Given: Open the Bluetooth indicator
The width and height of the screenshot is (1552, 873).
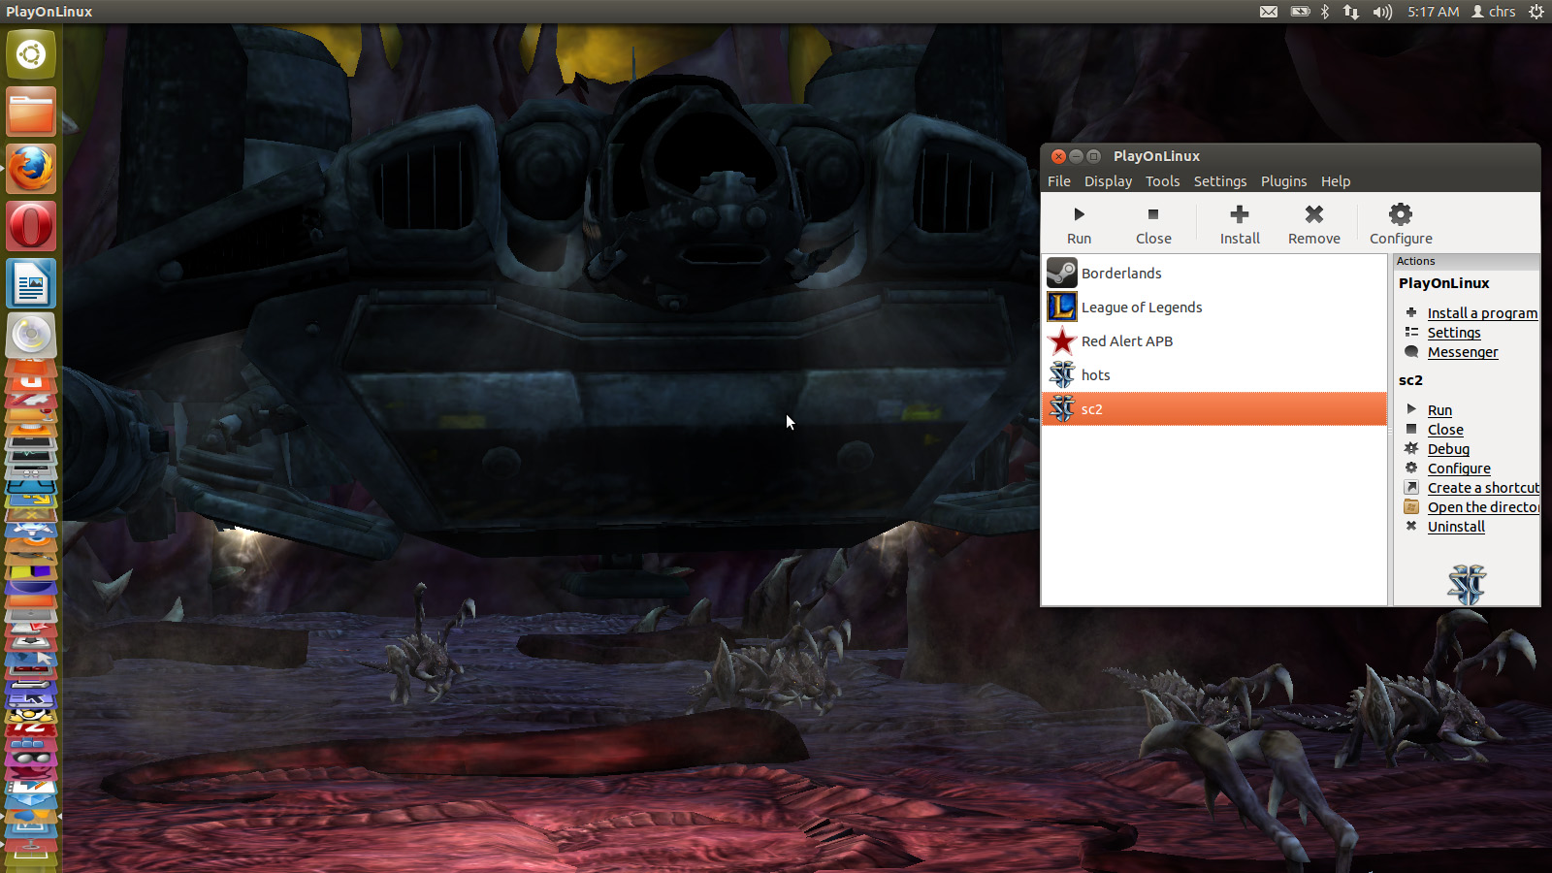Looking at the screenshot, I should (1325, 12).
